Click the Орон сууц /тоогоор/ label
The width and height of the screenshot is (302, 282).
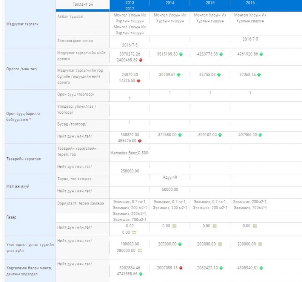coord(76,95)
